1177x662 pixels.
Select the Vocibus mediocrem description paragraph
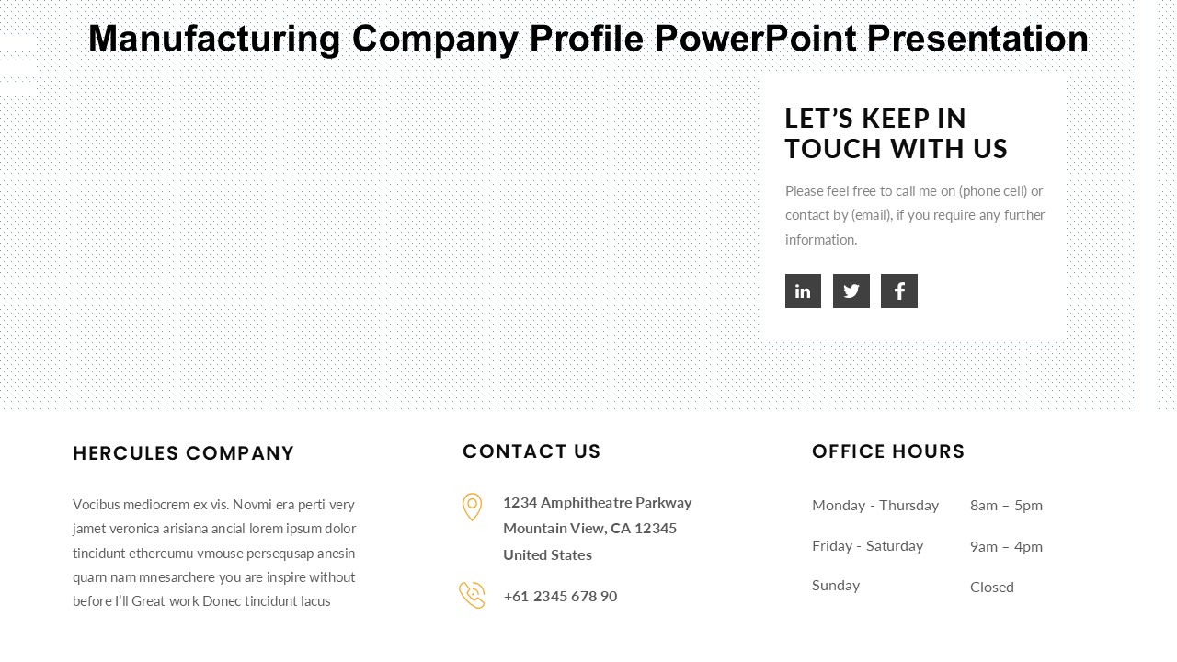pos(214,553)
